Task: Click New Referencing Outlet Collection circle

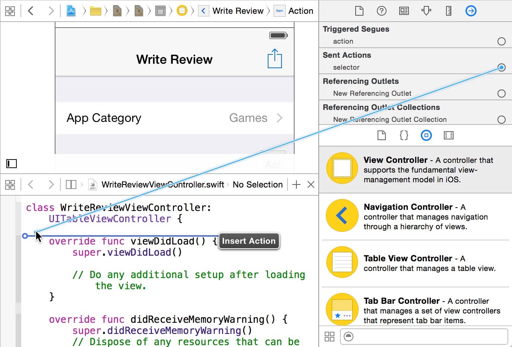Action: (x=501, y=120)
